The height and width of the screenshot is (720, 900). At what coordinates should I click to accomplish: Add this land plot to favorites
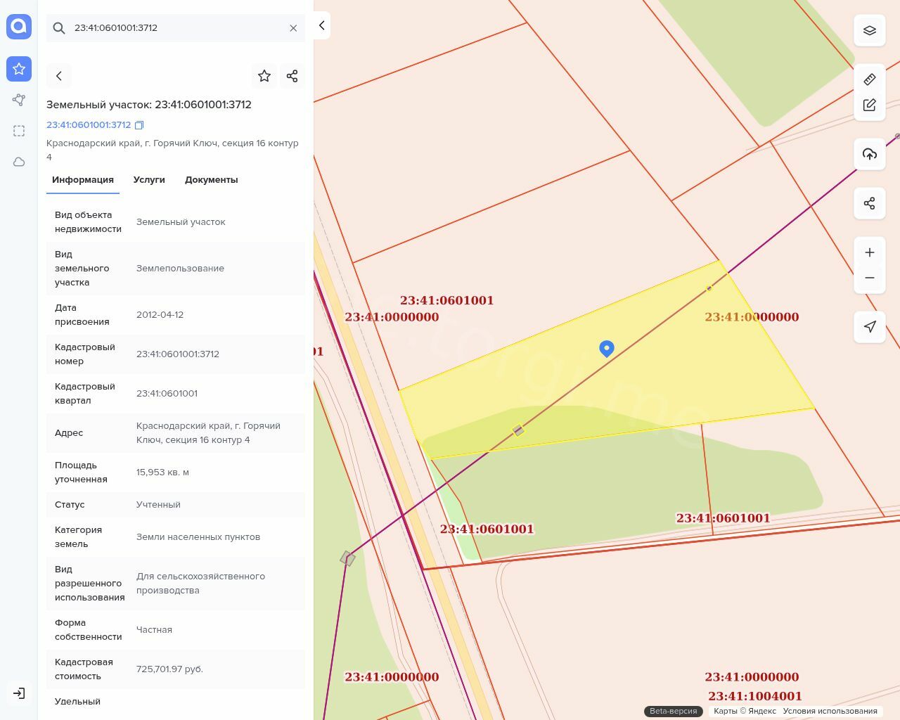pyautogui.click(x=264, y=76)
